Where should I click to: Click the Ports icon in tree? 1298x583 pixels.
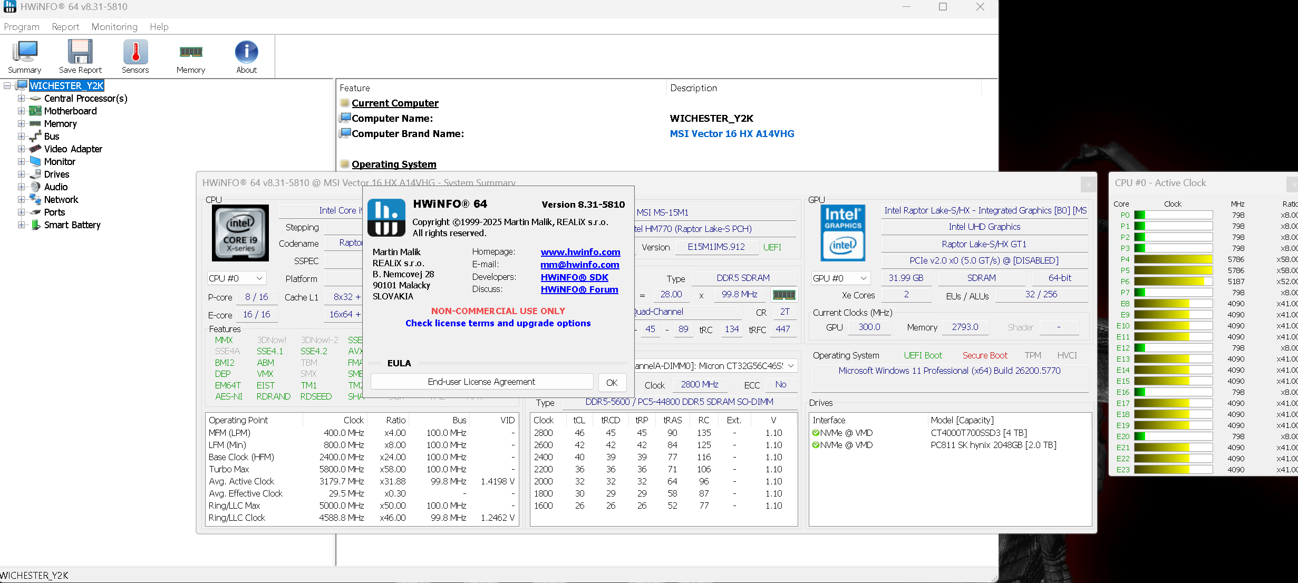pos(35,212)
